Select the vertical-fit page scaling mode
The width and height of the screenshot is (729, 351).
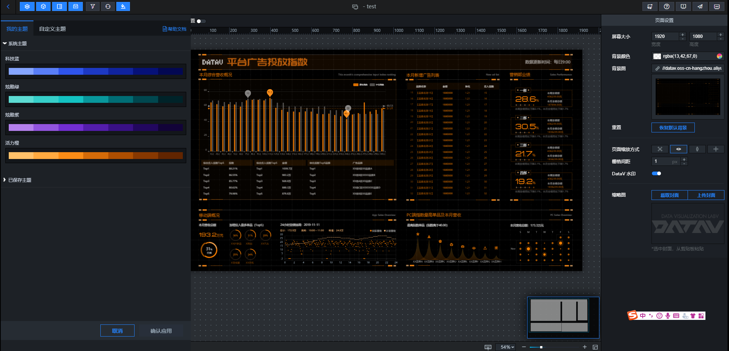(697, 149)
